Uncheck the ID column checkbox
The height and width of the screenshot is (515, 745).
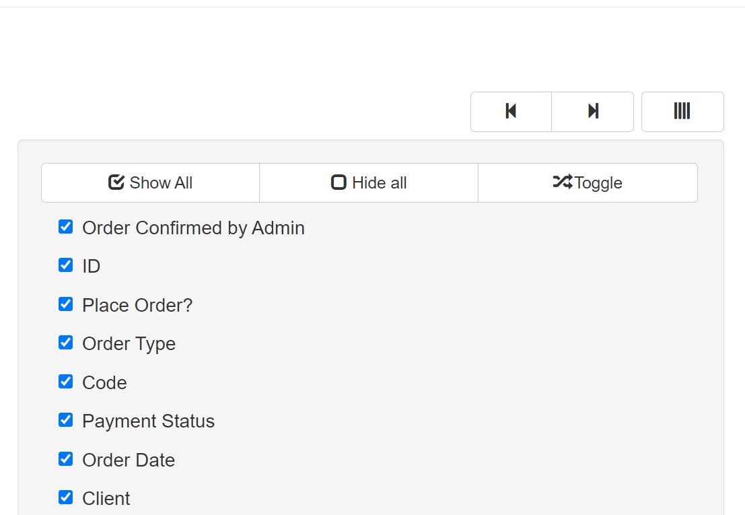tap(65, 265)
